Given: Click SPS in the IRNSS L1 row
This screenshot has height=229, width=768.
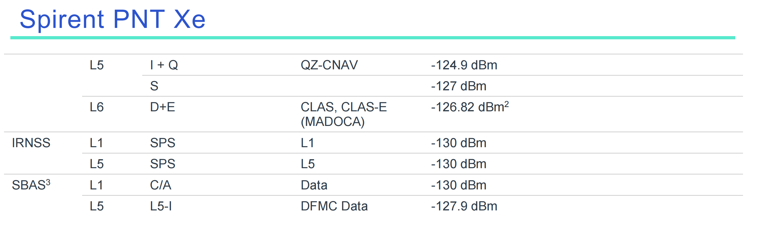Looking at the screenshot, I should [x=162, y=143].
